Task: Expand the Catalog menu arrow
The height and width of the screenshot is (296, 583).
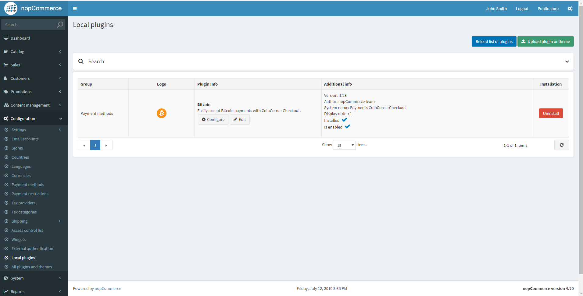Action: coord(60,51)
